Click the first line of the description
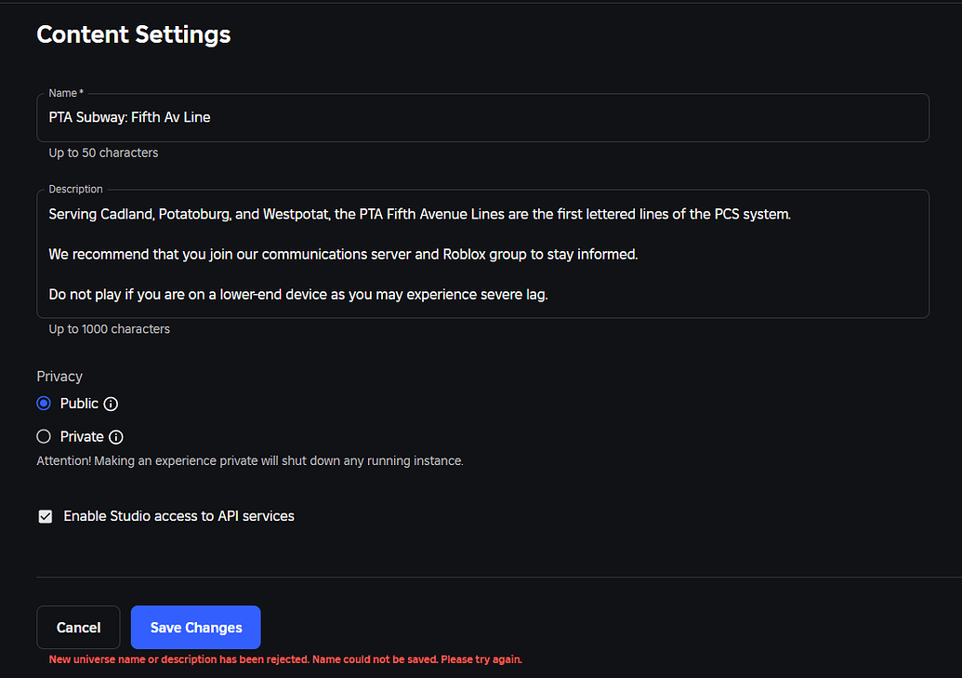This screenshot has width=962, height=678. (419, 214)
